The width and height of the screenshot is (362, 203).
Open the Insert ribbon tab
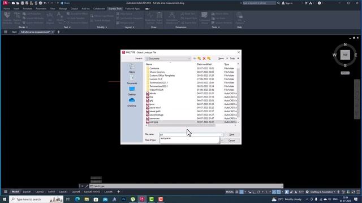[x=16, y=9]
